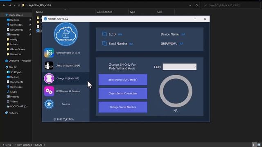Open the Resources folder in sidebar

[x=16, y=54]
